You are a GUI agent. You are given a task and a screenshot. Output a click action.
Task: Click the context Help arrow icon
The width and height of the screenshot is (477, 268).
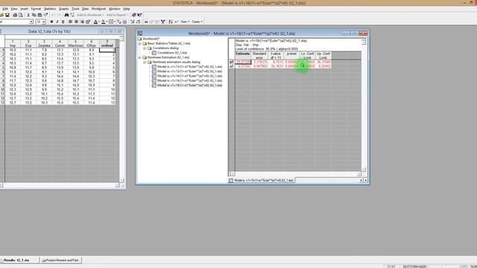click(x=139, y=15)
